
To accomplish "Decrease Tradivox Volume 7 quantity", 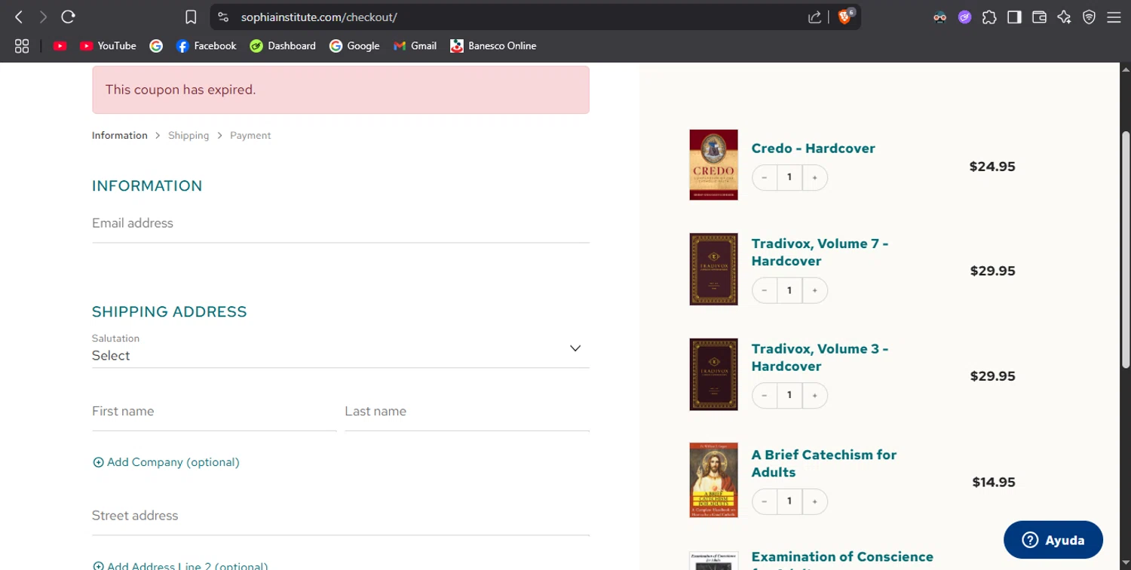I will tap(765, 290).
